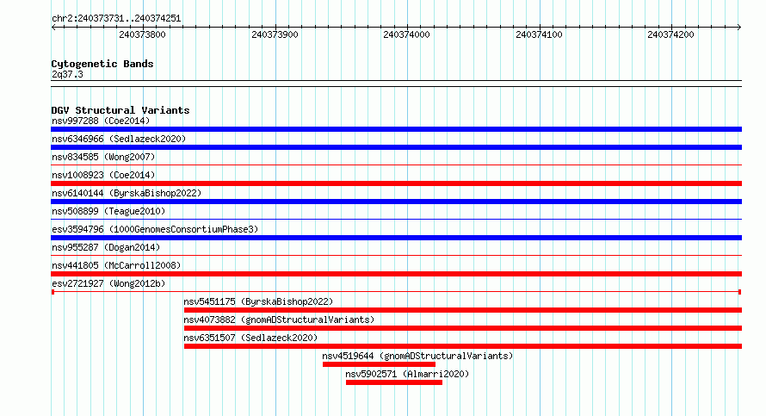Select the red bar under nsv5451175

tap(463, 310)
